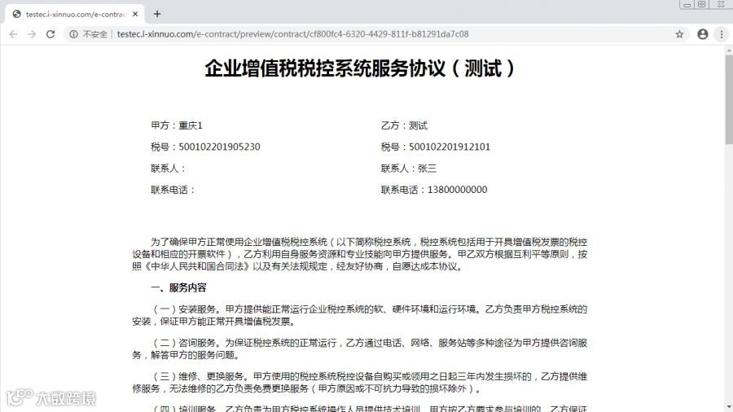The image size is (733, 412).
Task: Open the site info icon beside 不安全
Action: (73, 34)
